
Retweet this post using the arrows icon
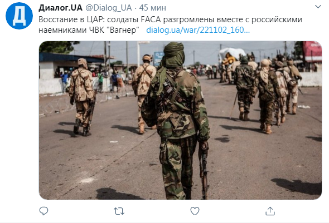coord(119,211)
